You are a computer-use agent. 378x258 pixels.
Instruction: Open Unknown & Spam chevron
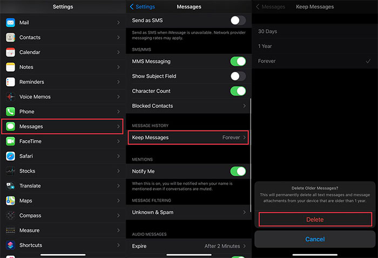244,212
